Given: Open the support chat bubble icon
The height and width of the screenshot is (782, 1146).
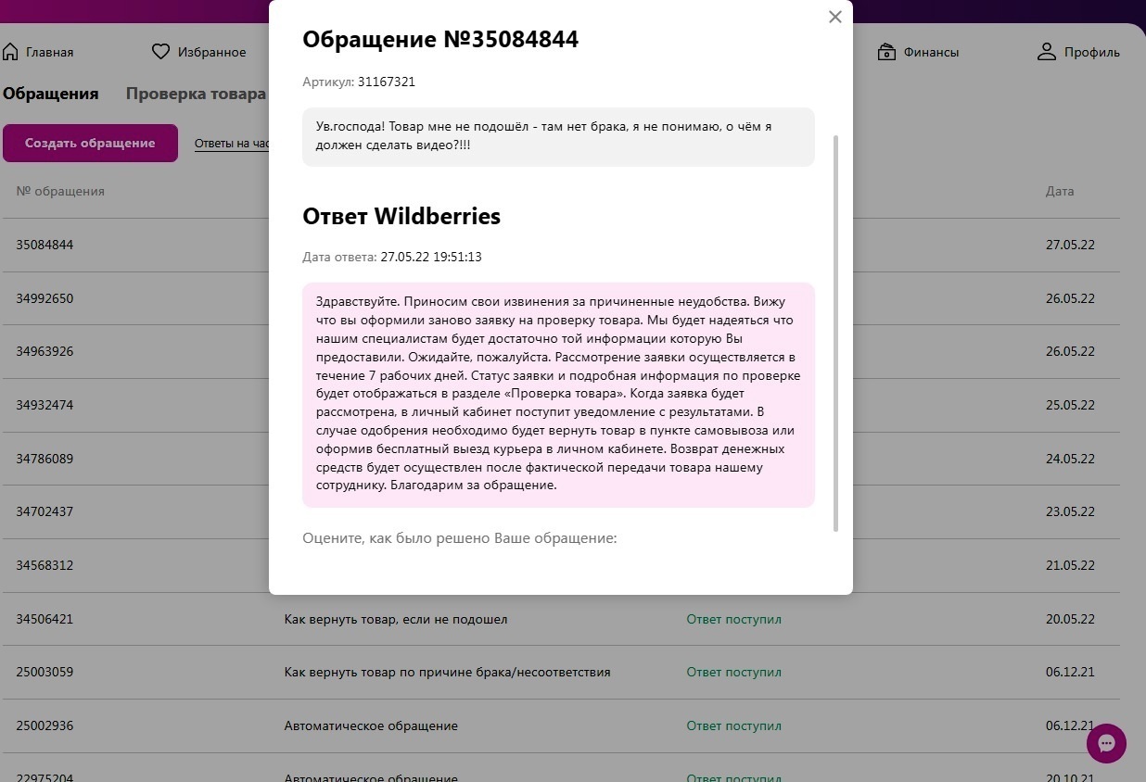Looking at the screenshot, I should coord(1106,743).
